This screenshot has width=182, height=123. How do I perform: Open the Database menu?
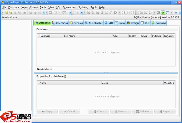[x=14, y=8]
